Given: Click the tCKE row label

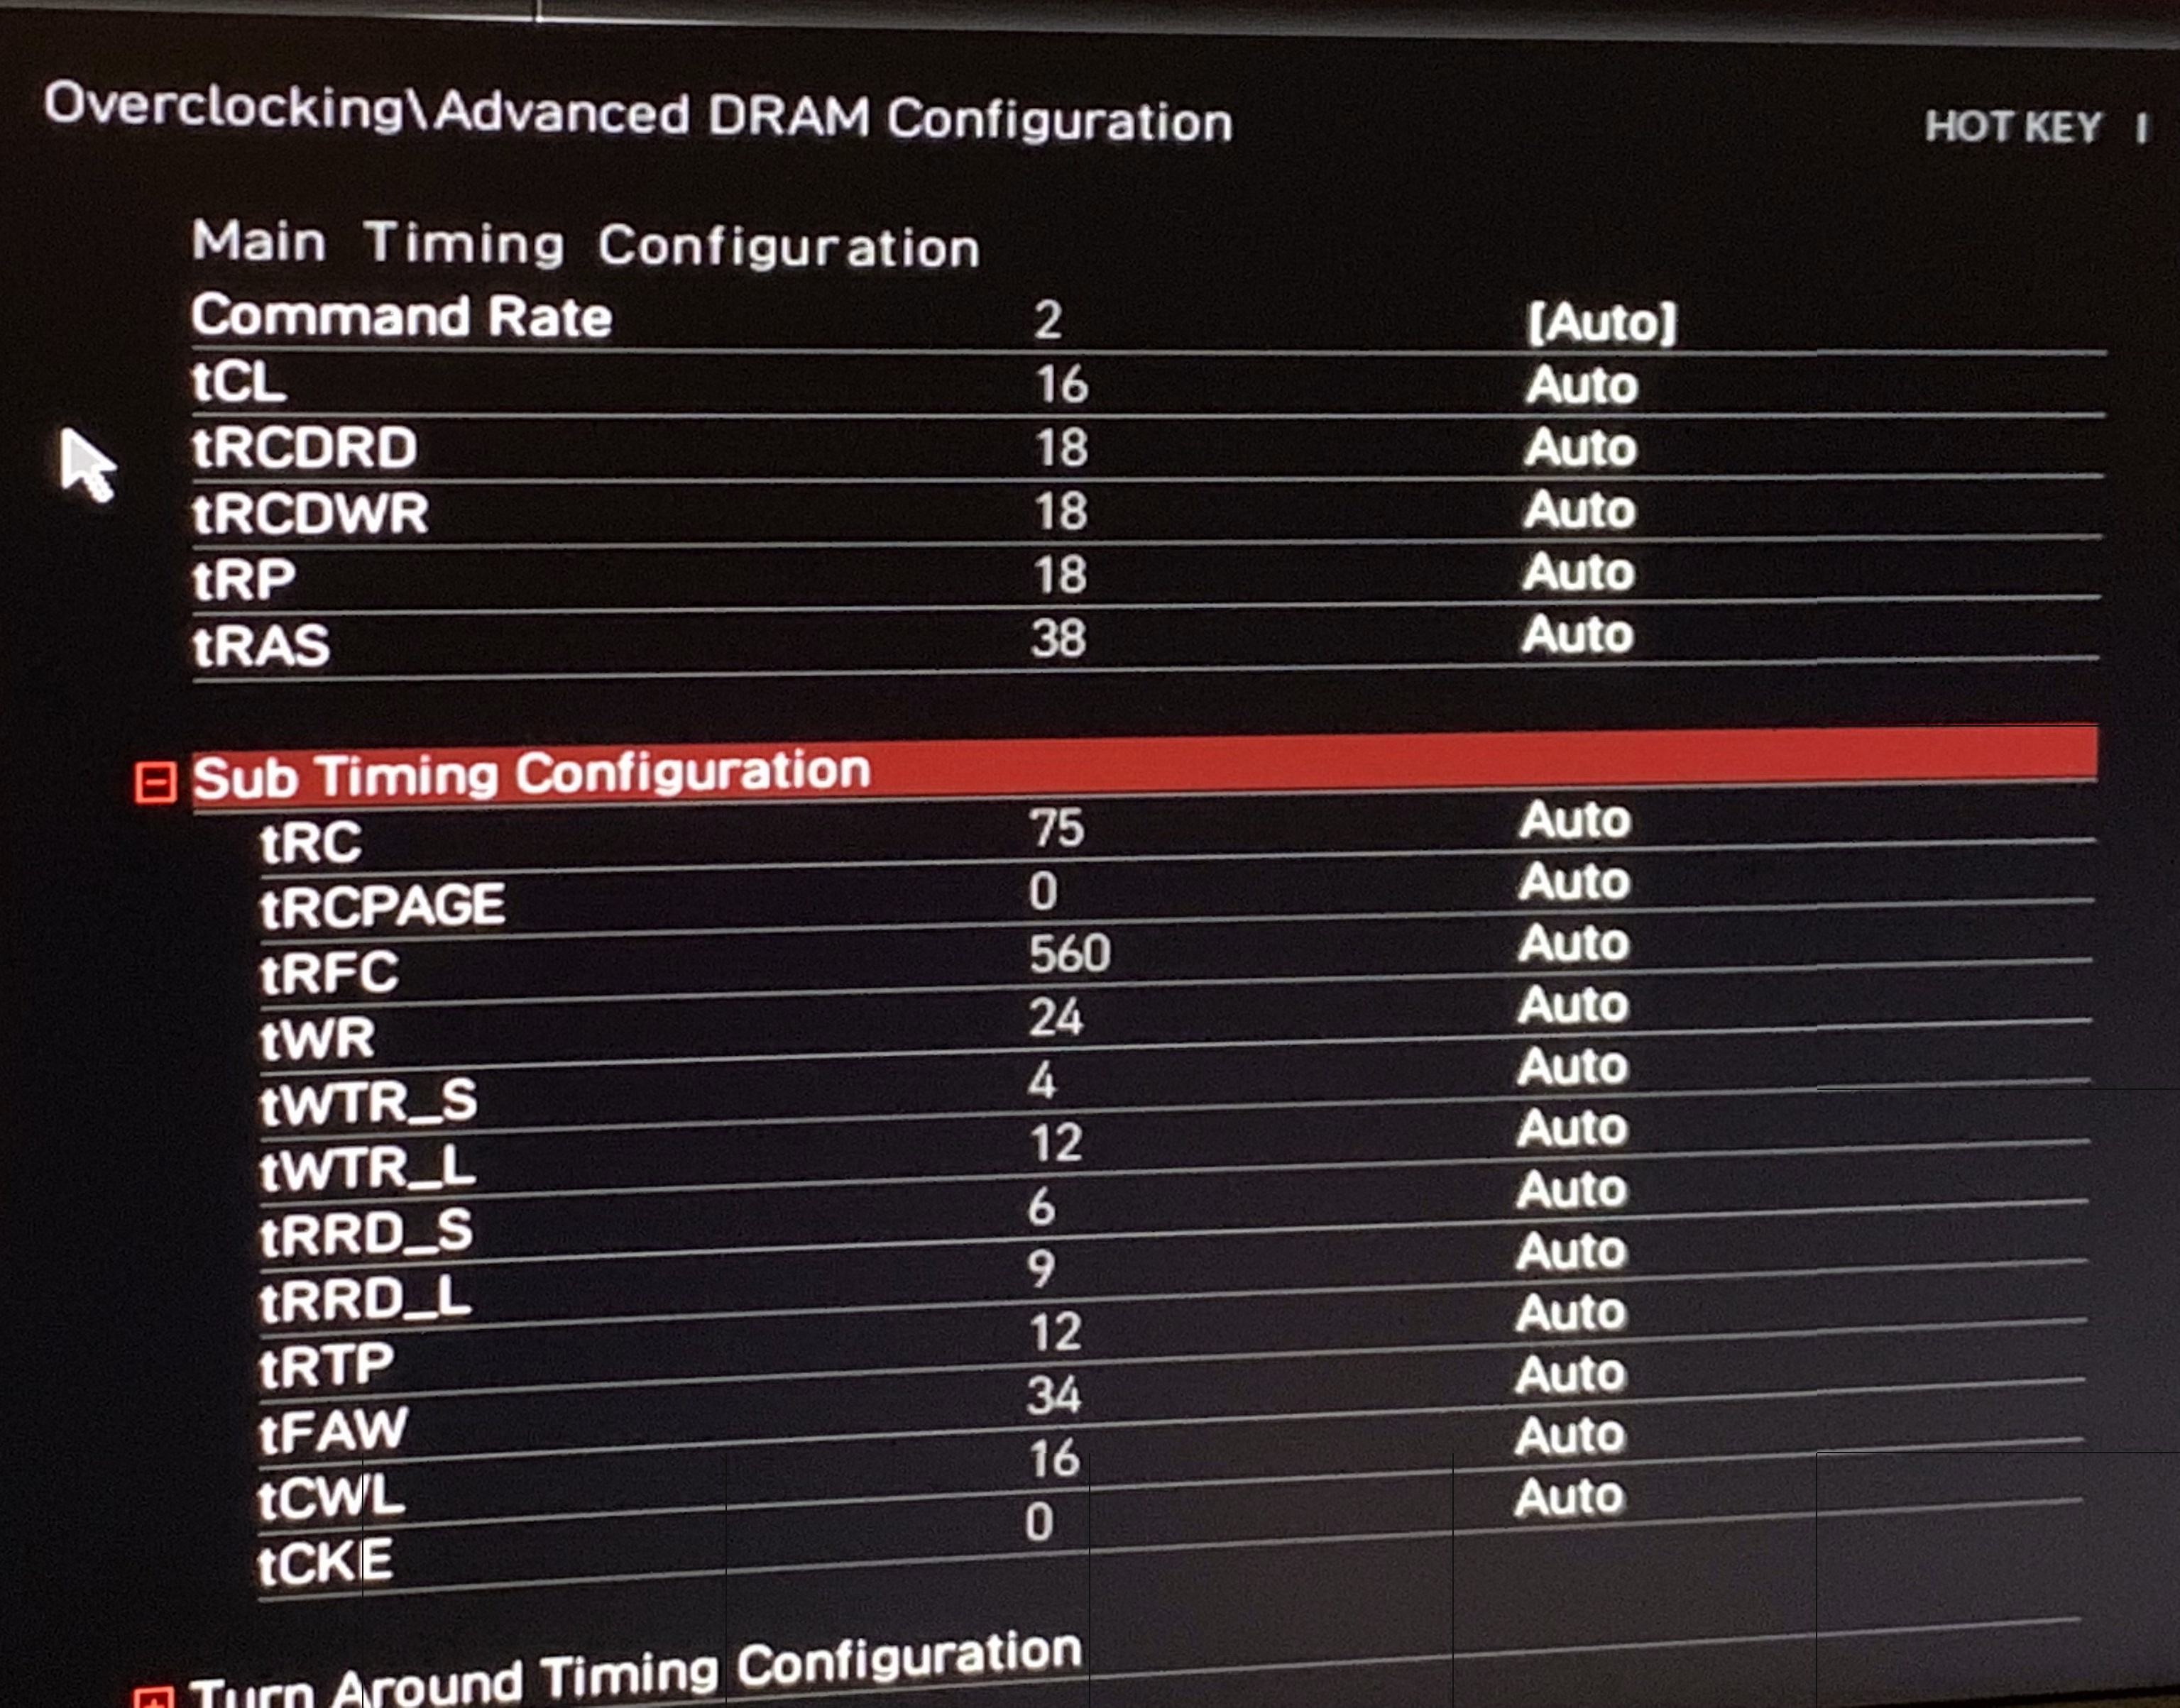Looking at the screenshot, I should pos(325,1562).
